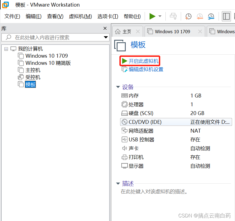Viewport: 235px width, 221px height.
Task: Open snapshot manager with wrench-clock icon
Action: [x=211, y=16]
